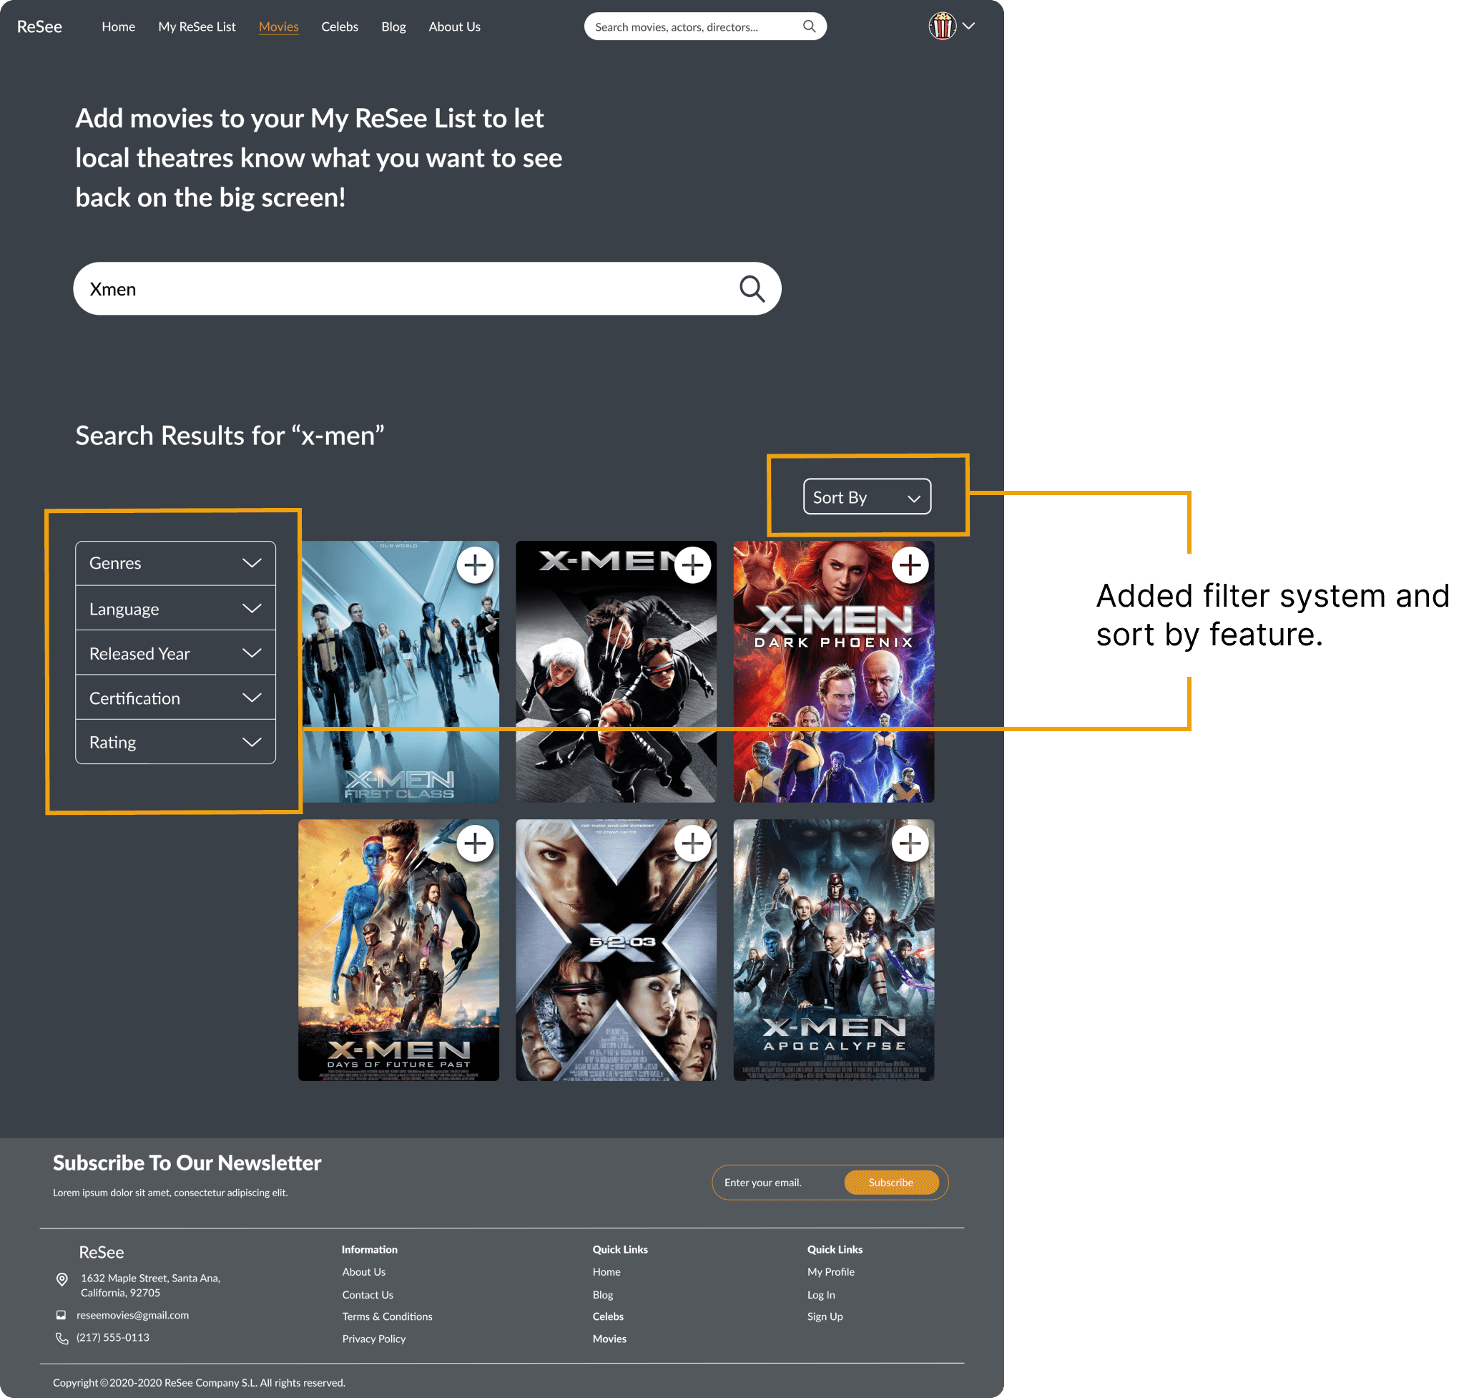Add X-Men Dark Phoenix with plus icon
1459x1398 pixels.
point(910,565)
